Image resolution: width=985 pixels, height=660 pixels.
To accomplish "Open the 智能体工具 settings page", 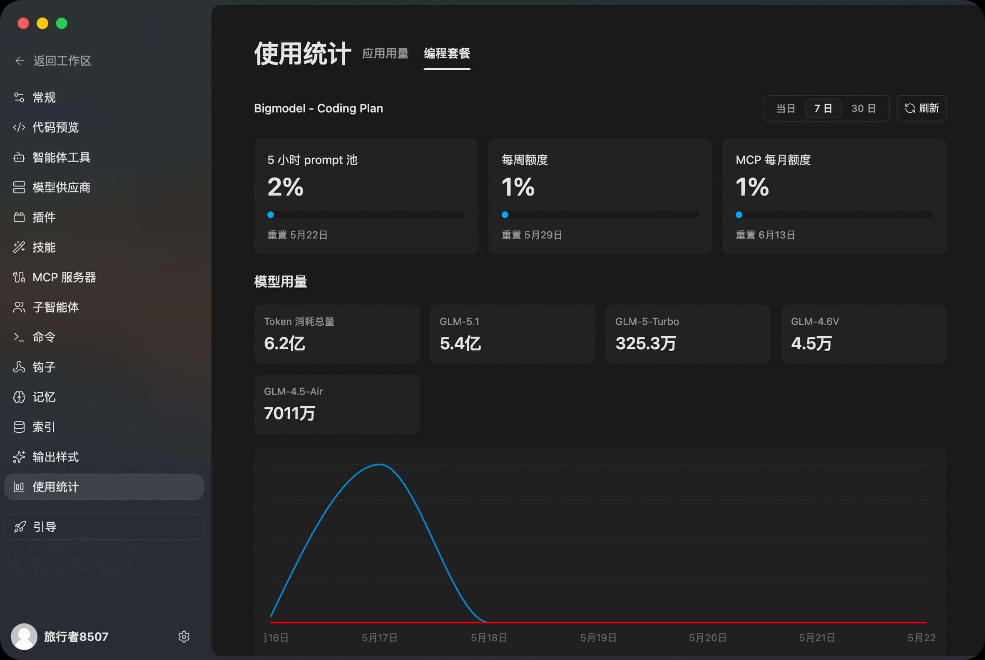I will click(104, 157).
